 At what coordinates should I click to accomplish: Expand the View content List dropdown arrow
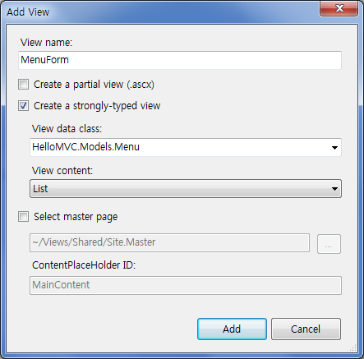(x=334, y=189)
